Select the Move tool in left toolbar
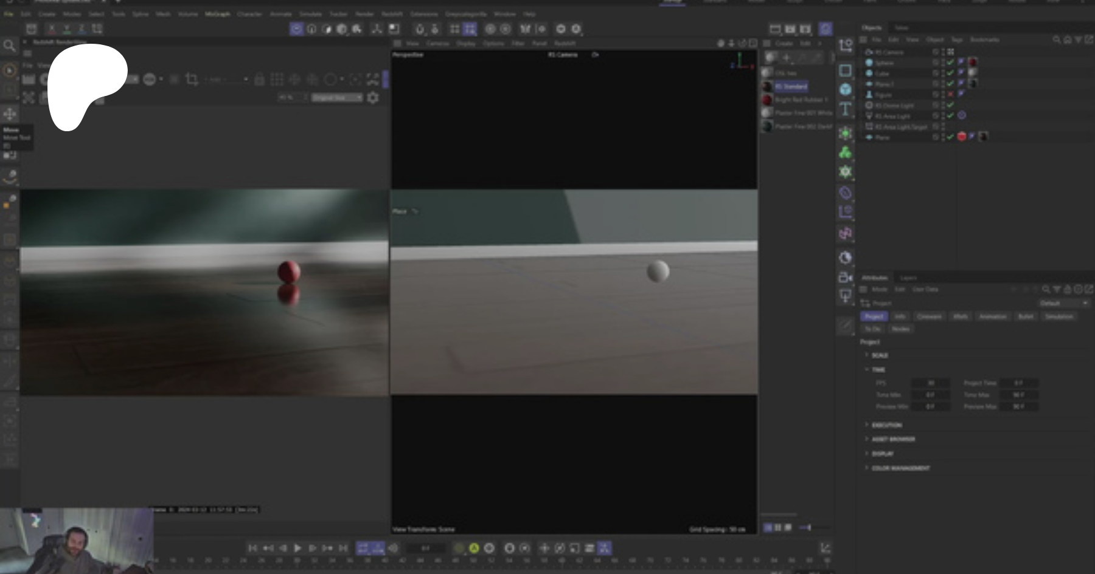 point(10,114)
